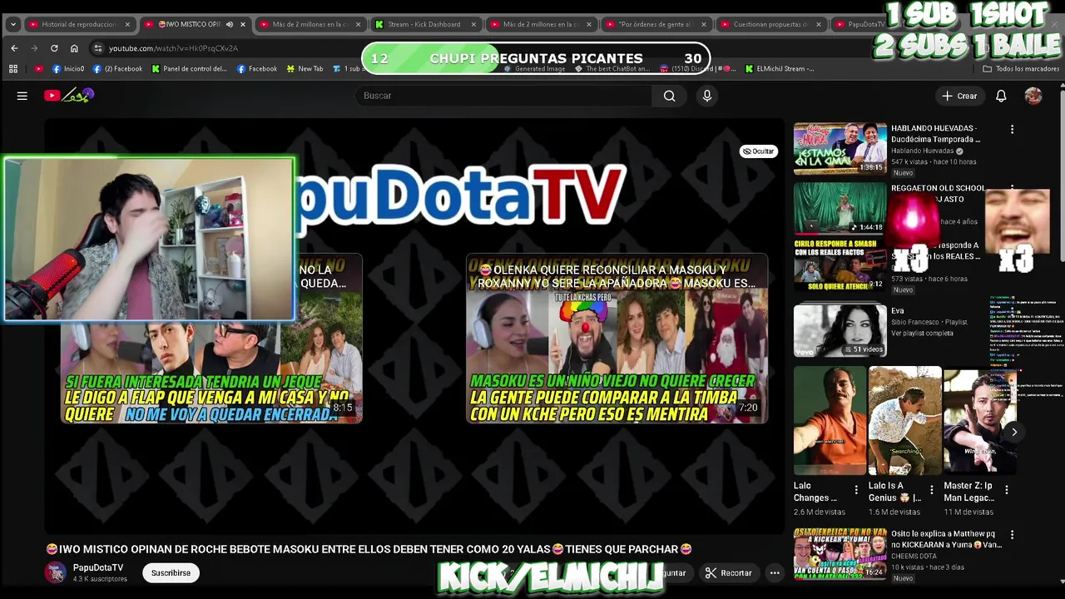Viewport: 1065px width, 599px height.
Task: Close the 'Historial de reproducción' tab
Action: 127,24
